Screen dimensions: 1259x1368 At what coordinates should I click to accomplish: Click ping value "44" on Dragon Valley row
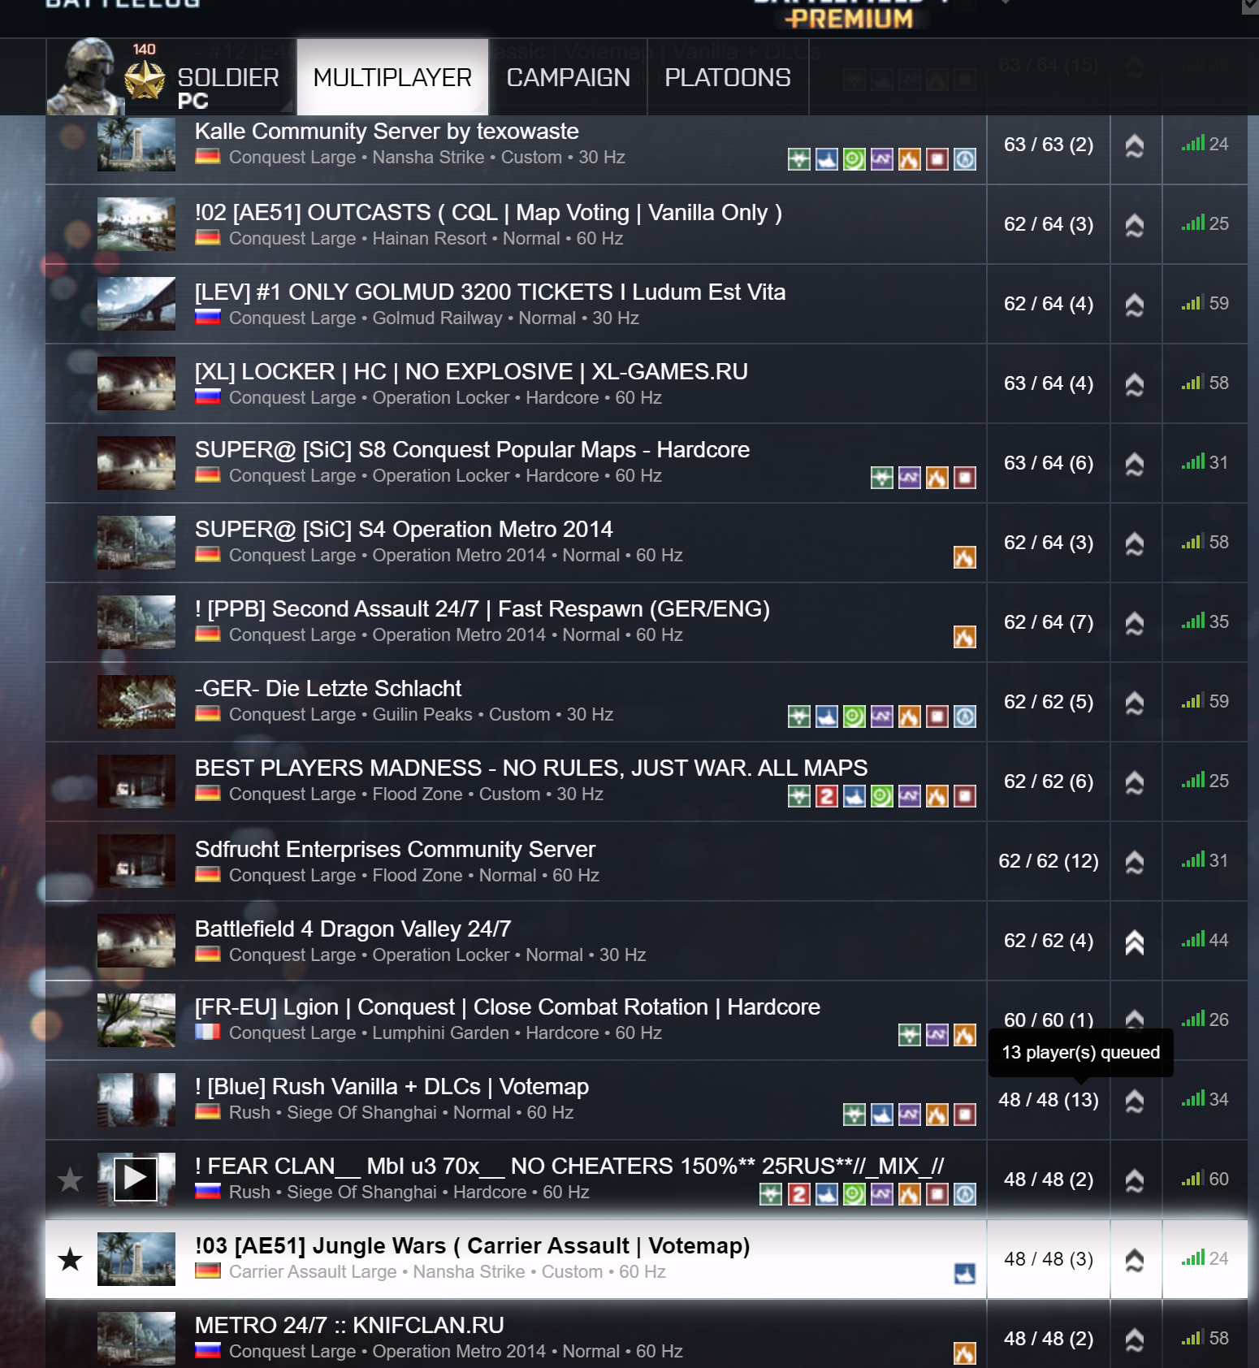(1218, 941)
